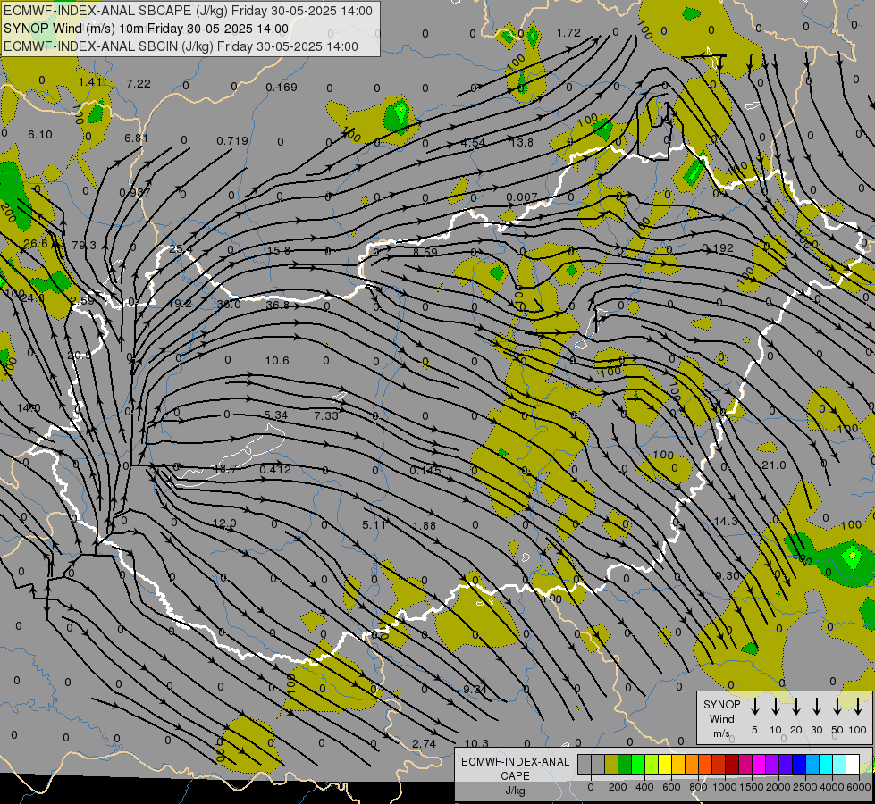Click the 7.33 value on the map
The image size is (875, 804).
pos(326,415)
